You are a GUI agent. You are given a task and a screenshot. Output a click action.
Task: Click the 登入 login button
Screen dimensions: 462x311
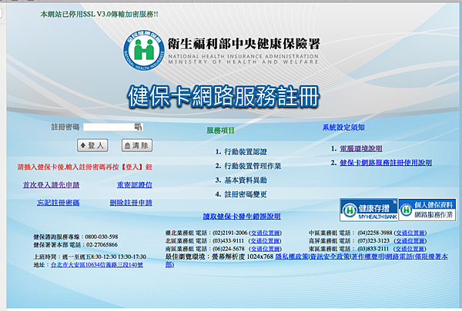(x=92, y=145)
